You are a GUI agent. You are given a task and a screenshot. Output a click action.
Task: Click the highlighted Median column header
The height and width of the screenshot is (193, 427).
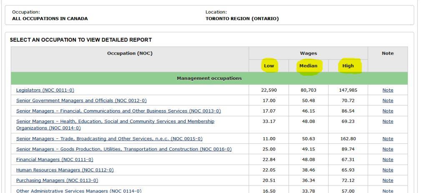(x=308, y=66)
